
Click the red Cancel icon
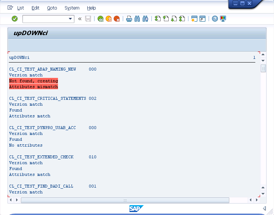[117, 19]
